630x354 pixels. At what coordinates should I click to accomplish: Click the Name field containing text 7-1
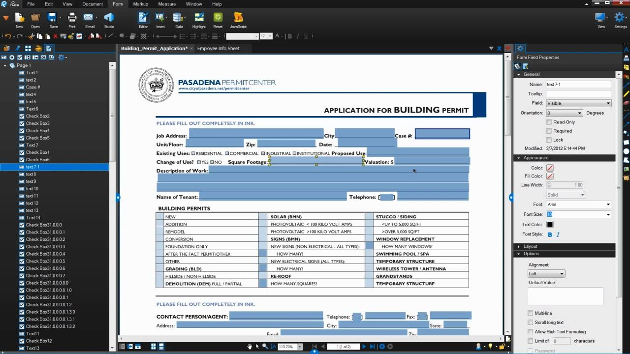578,85
